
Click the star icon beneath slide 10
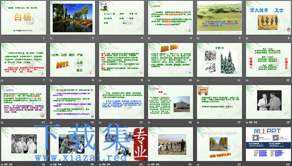pyautogui.click(x=149, y=80)
